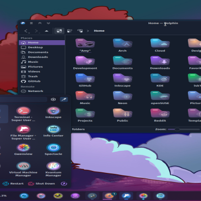The width and height of the screenshot is (201, 201).
Task: Open Music in the Places sidebar
Action: 42,62
